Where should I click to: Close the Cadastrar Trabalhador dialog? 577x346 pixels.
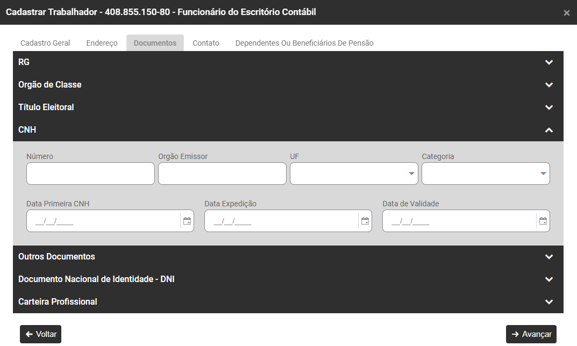tap(566, 13)
